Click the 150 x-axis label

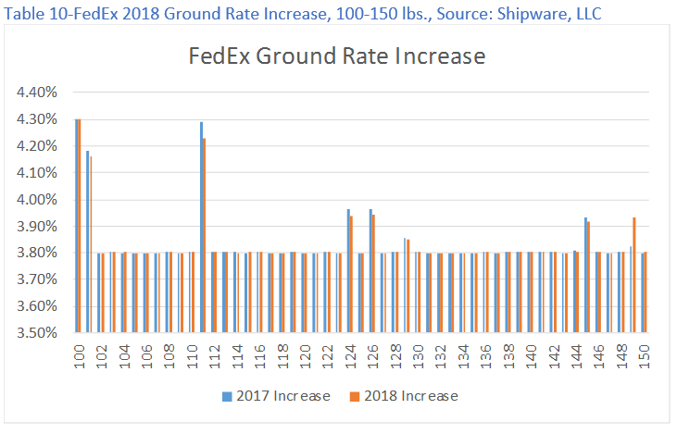[645, 356]
